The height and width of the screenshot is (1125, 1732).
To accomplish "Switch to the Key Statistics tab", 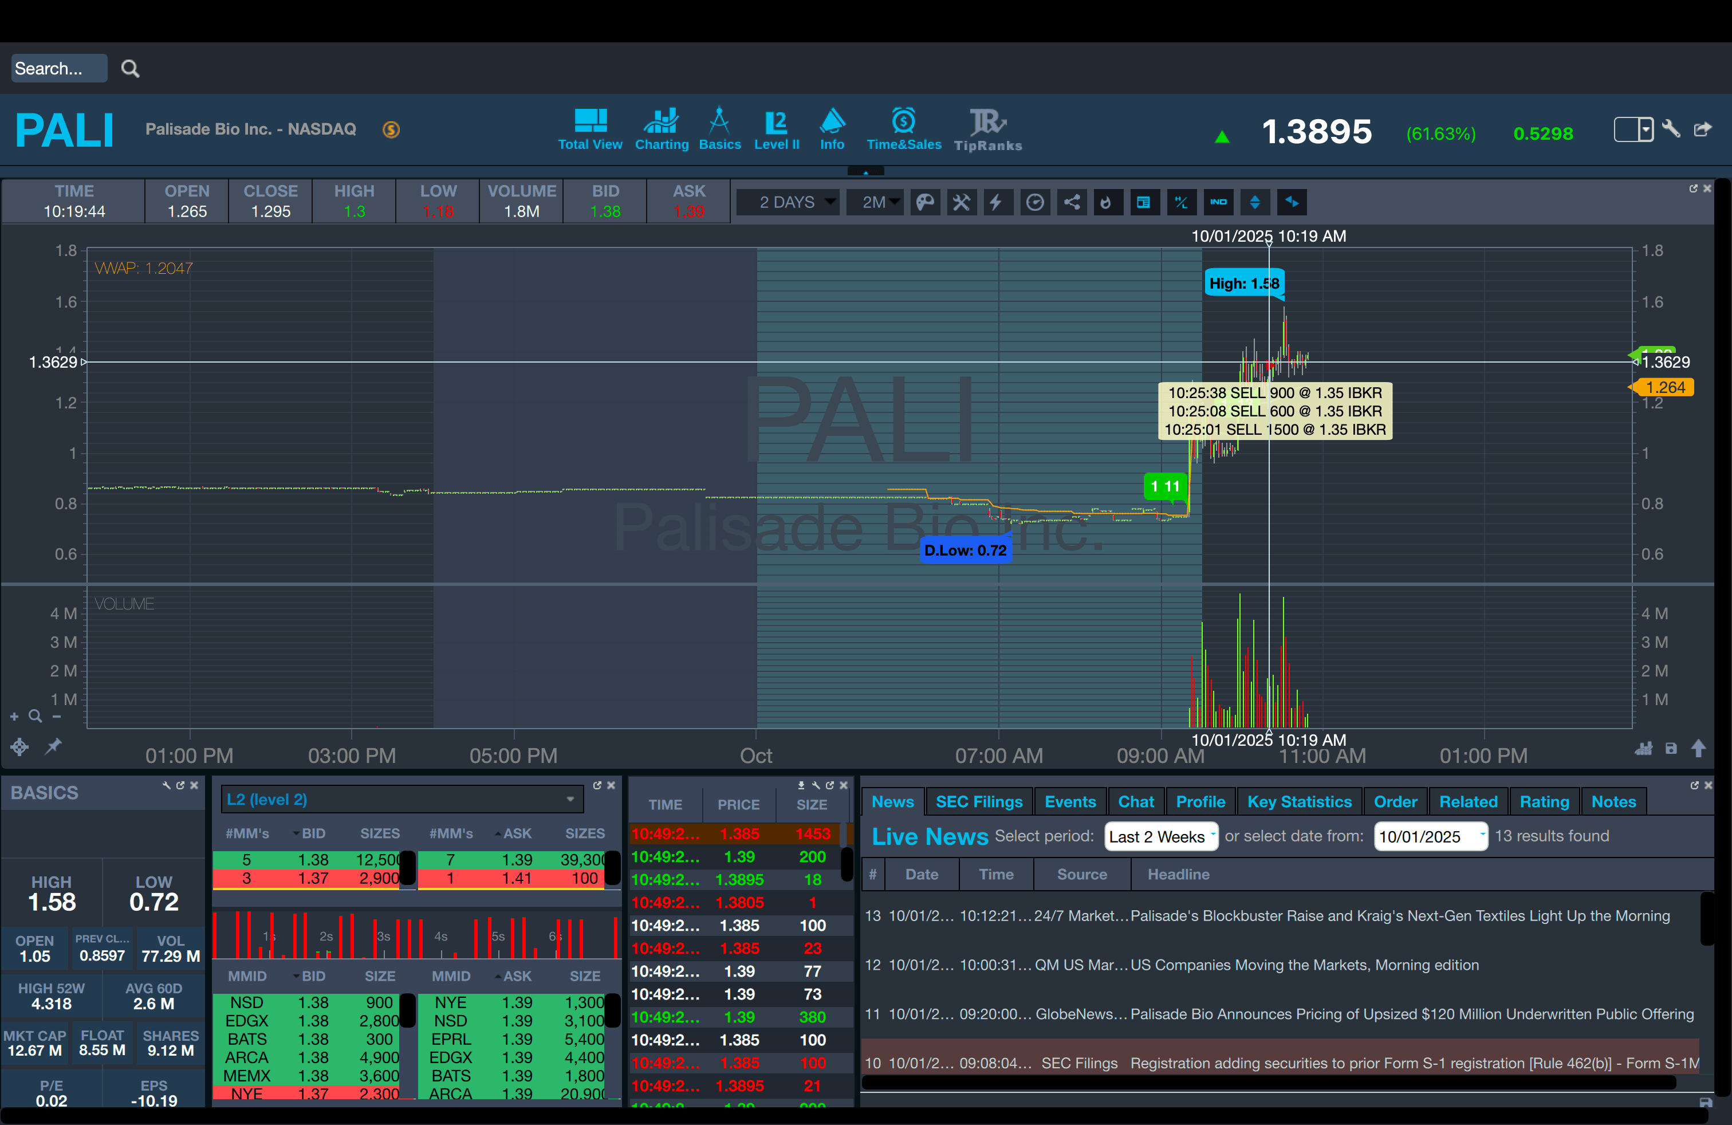I will tap(1299, 802).
